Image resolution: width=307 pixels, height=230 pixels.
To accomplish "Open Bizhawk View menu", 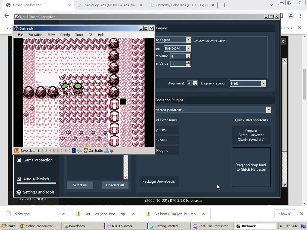I will 51,35.
